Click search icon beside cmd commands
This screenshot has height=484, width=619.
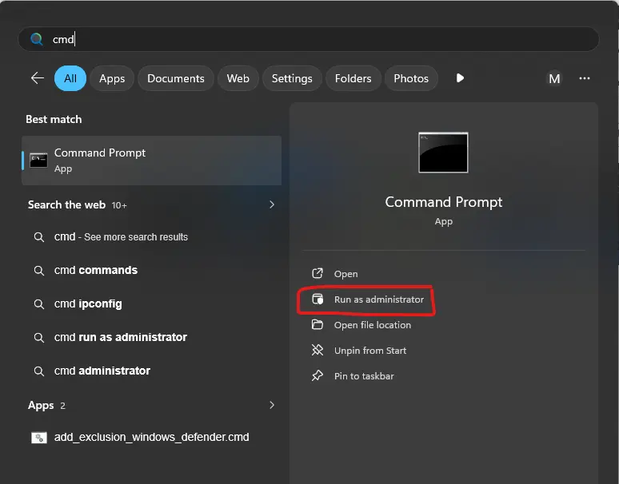click(x=38, y=271)
